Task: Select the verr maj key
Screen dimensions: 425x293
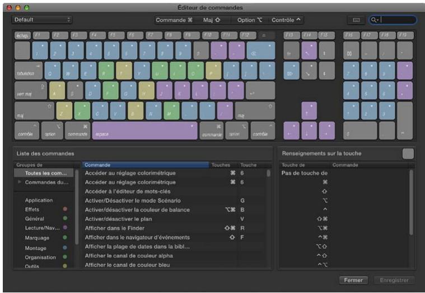Action: point(30,91)
